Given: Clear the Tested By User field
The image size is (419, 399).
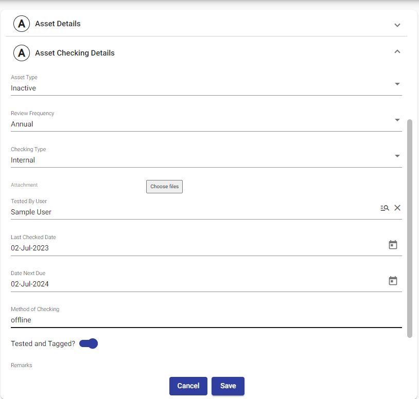Looking at the screenshot, I should tap(397, 208).
